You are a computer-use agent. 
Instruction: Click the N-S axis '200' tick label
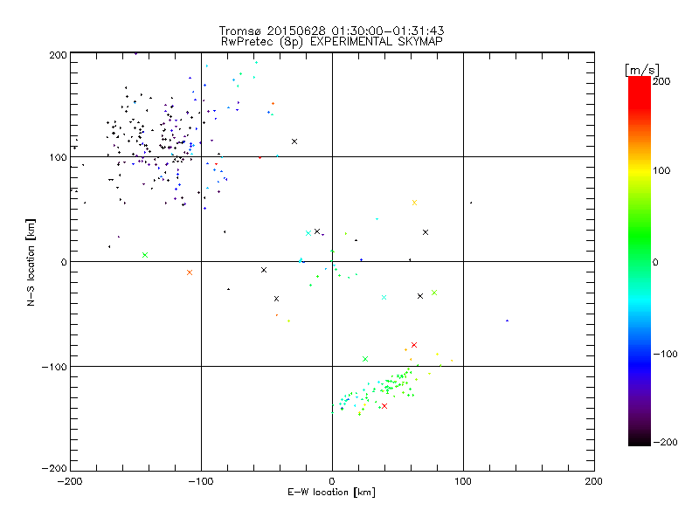[58, 55]
